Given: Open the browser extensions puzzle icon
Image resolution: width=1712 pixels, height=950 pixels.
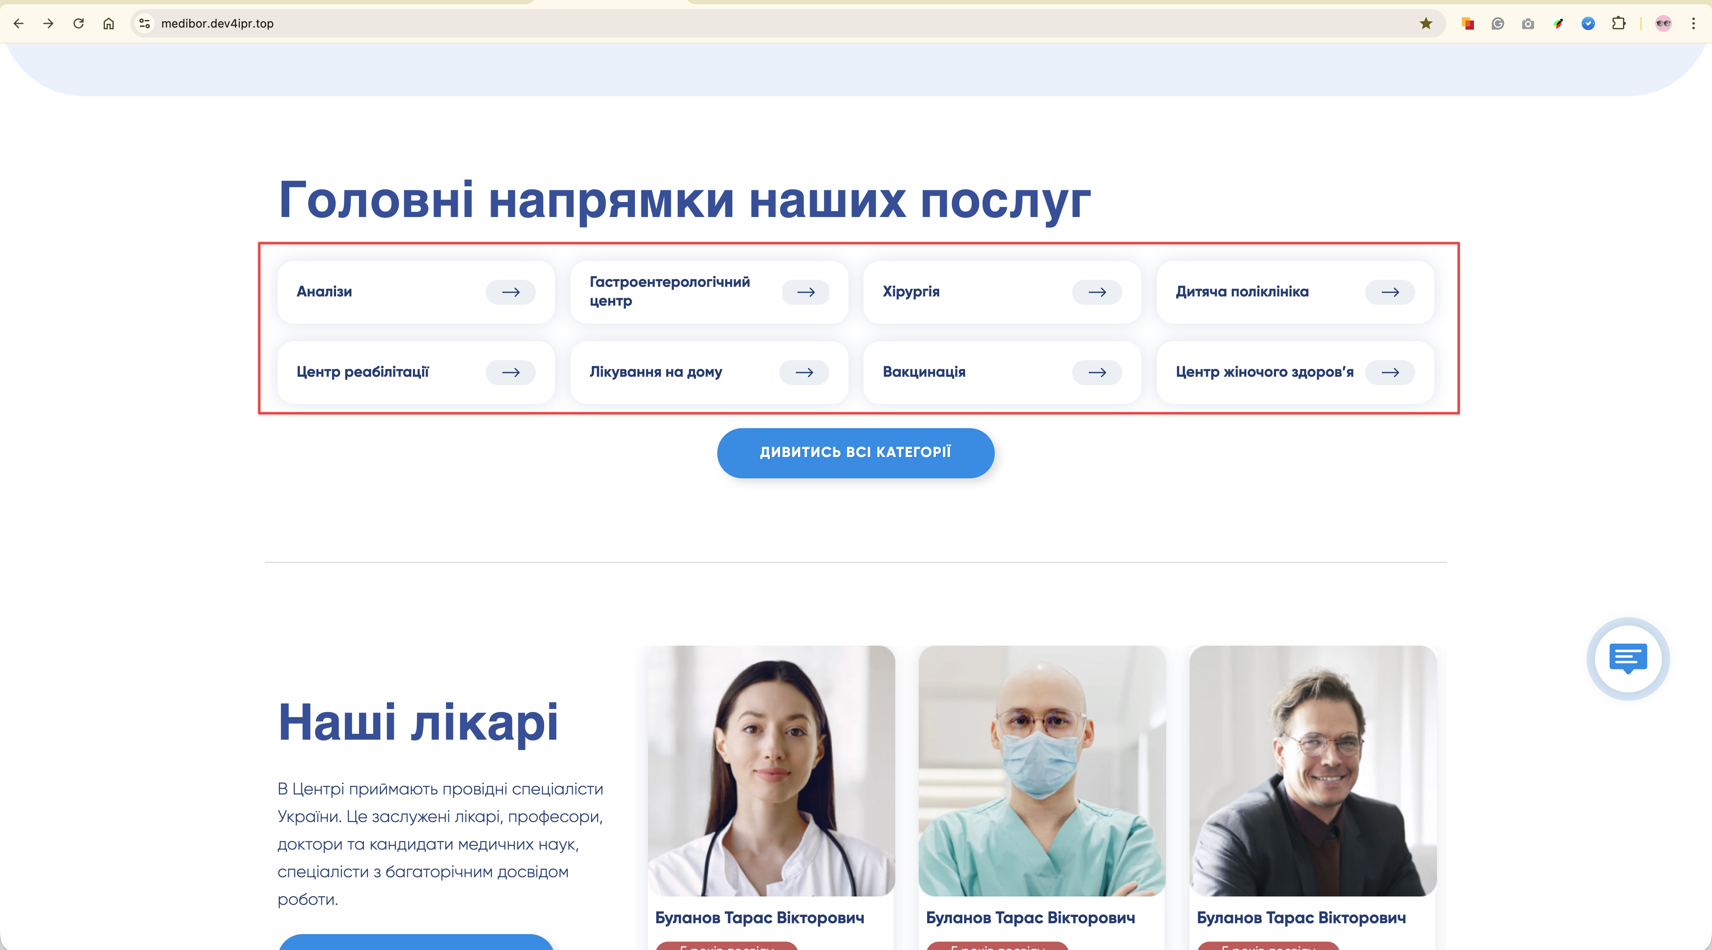Looking at the screenshot, I should [x=1618, y=23].
